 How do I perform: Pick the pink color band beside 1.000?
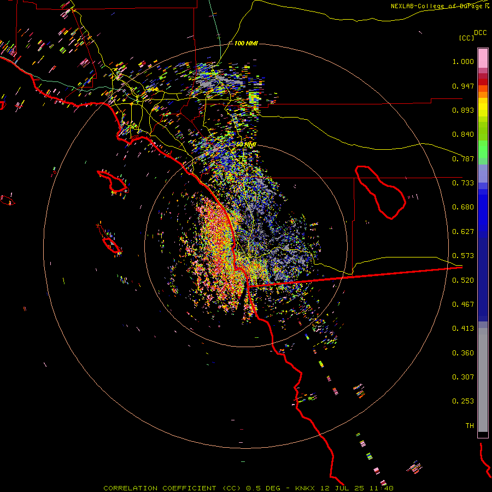[483, 58]
